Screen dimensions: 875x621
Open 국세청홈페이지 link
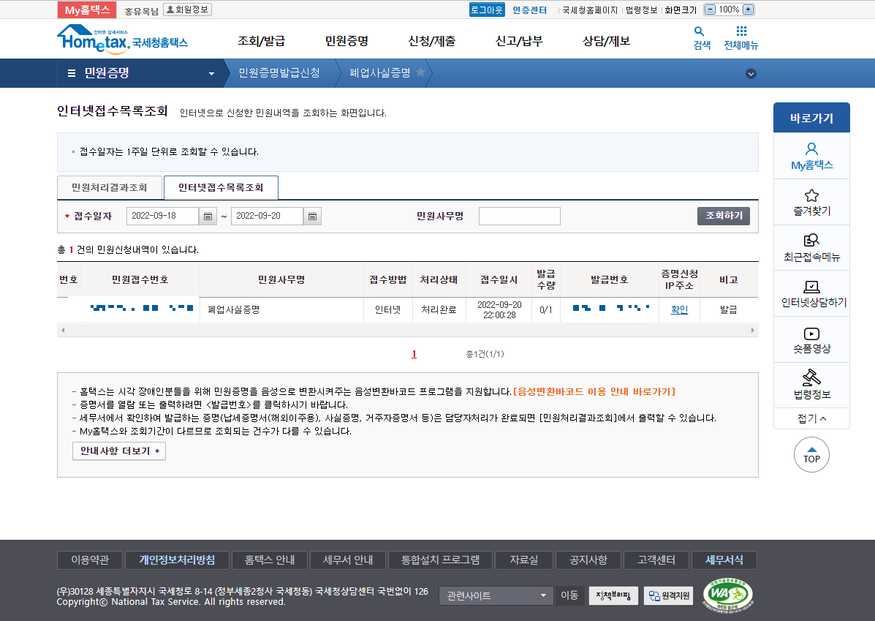pyautogui.click(x=590, y=10)
